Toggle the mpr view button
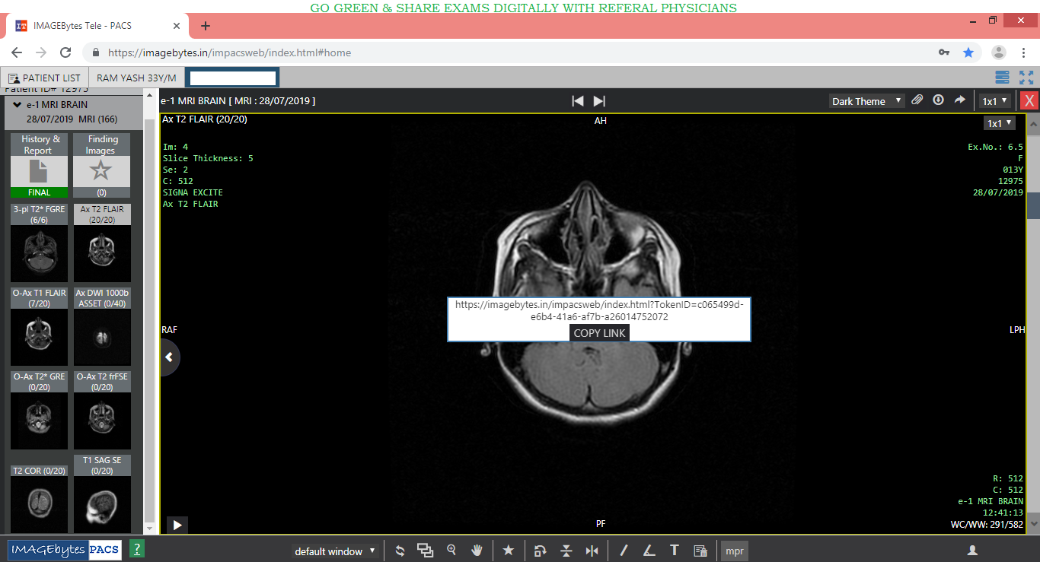The image size is (1040, 562). [734, 551]
